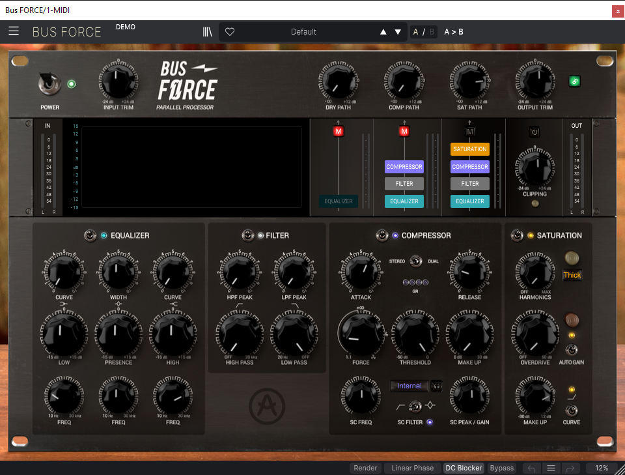Click the Linear Phase button
Screen dimensions: 625x475
pos(413,468)
